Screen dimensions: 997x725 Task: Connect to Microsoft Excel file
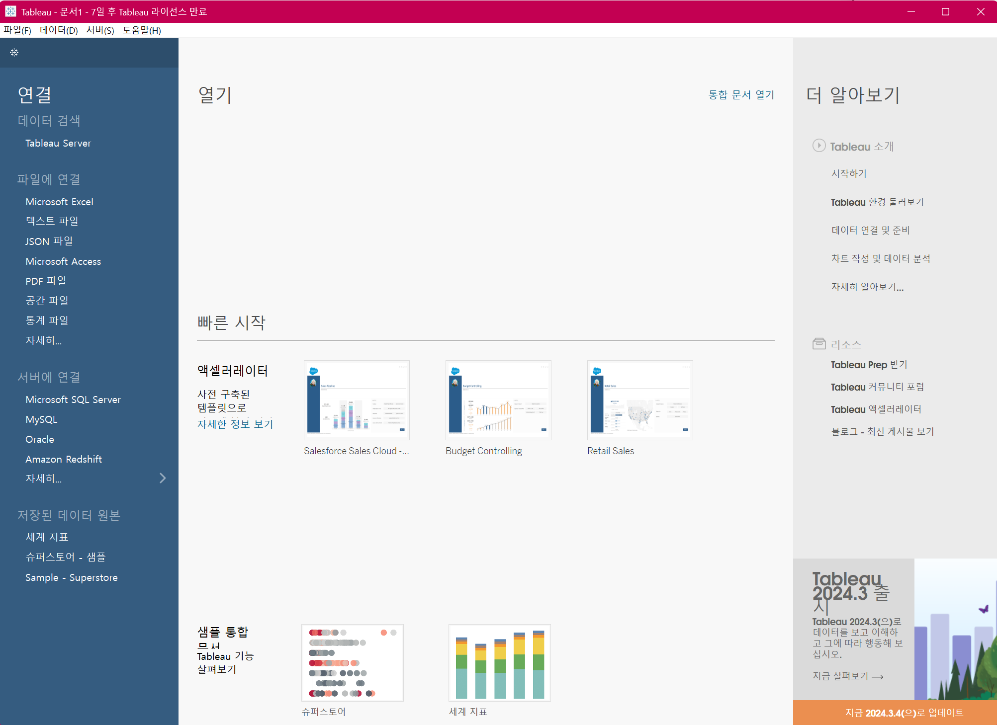(x=59, y=202)
